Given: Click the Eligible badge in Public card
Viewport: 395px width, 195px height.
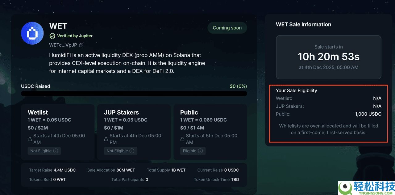Looking at the screenshot, I should [189, 151].
